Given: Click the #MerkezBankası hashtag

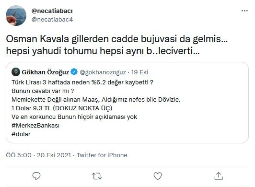Looking at the screenshot, I should point(35,126).
